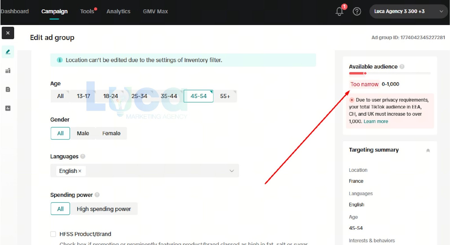450x245 pixels.
Task: Choose Male gender
Action: click(83, 133)
